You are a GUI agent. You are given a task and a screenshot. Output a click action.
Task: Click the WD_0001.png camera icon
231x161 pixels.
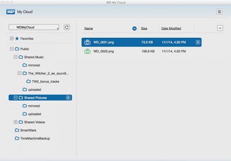87,42
